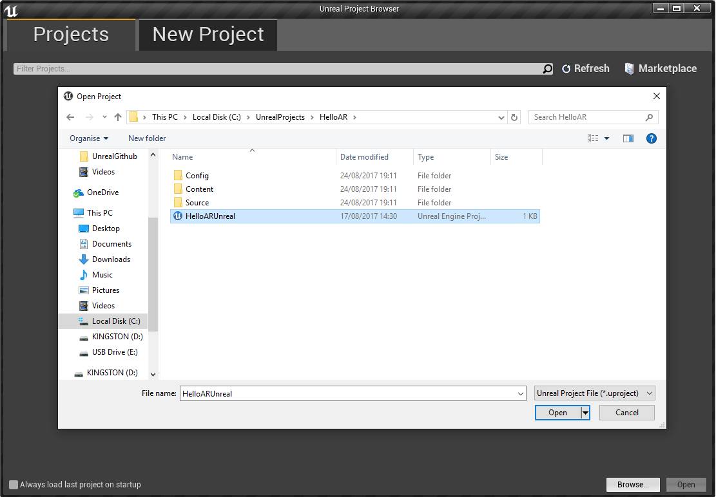The height and width of the screenshot is (497, 716).
Task: Click the address bar refresh icon
Action: [514, 117]
